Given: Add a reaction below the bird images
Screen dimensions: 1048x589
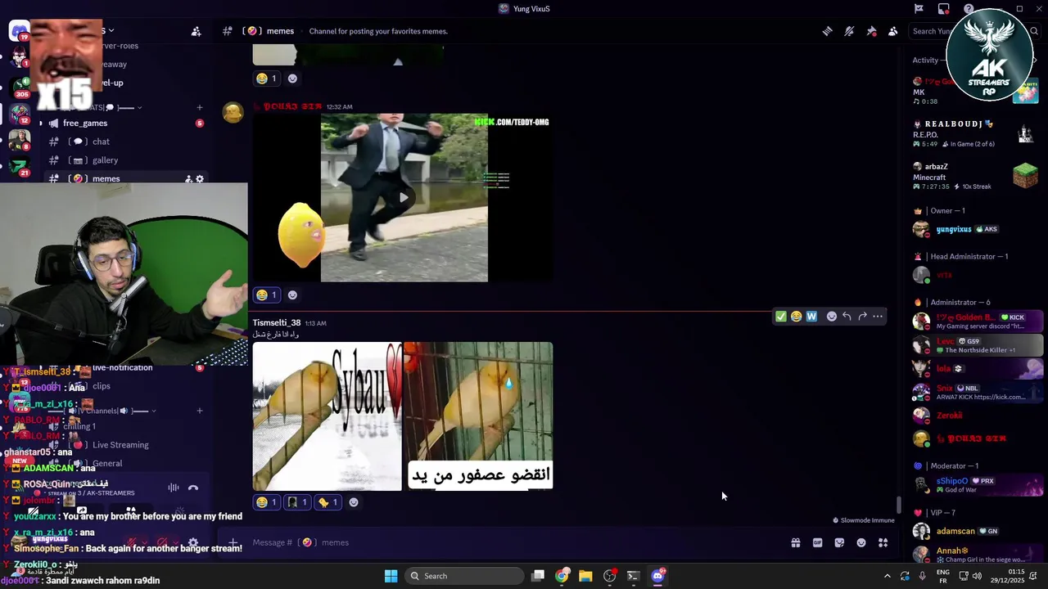Looking at the screenshot, I should point(354,502).
